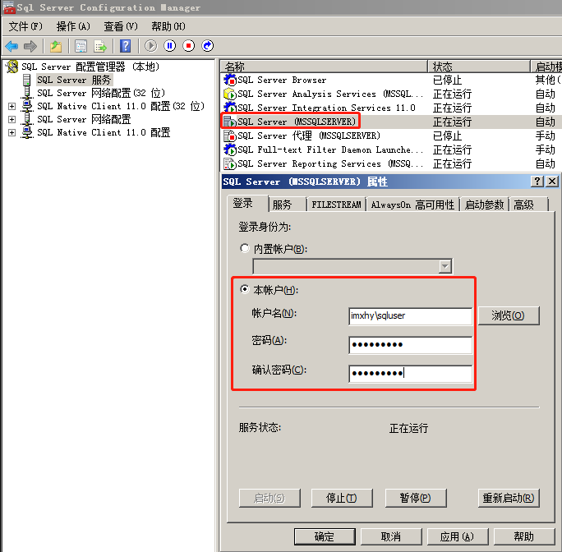Switch to the 高级 tab
The image size is (562, 552).
tap(528, 205)
